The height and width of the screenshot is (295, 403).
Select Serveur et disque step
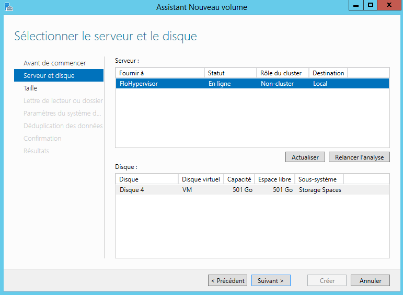(x=49, y=76)
